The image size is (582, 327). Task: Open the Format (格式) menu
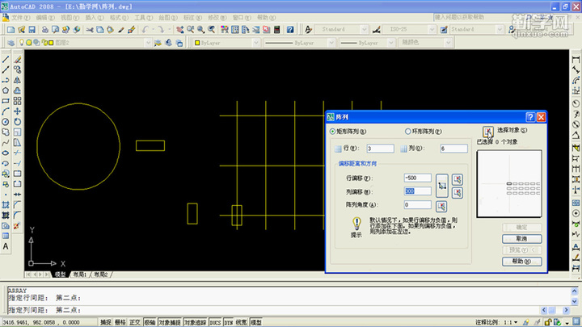tap(119, 18)
